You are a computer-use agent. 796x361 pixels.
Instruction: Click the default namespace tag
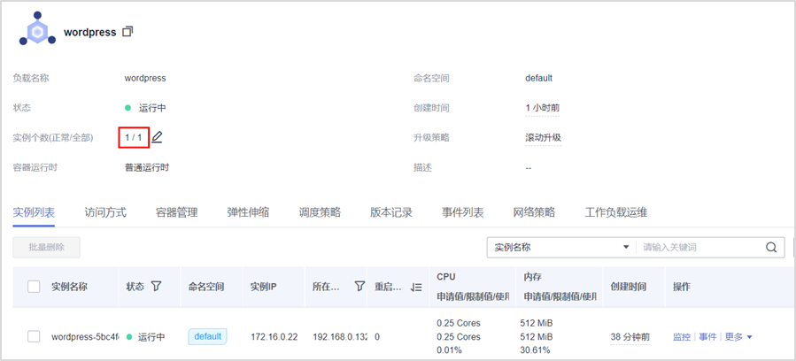207,337
